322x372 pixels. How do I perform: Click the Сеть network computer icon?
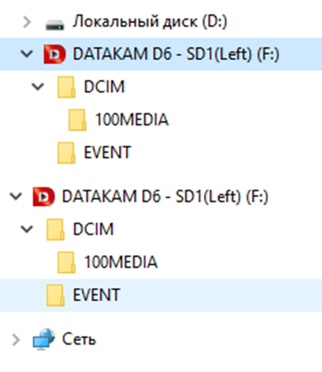pyautogui.click(x=43, y=339)
